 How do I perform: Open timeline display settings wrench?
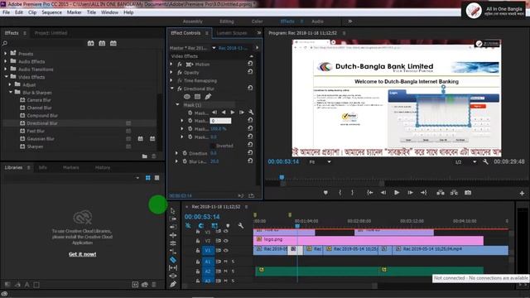coord(241,225)
